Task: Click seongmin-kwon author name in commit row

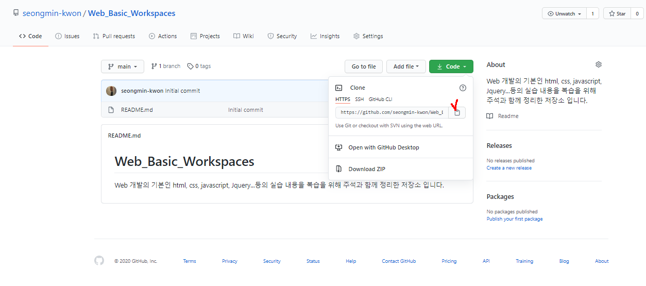Action: [142, 91]
